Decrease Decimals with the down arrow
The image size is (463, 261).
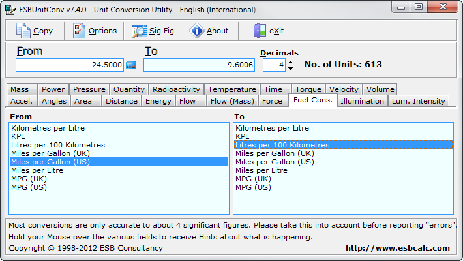pyautogui.click(x=291, y=69)
